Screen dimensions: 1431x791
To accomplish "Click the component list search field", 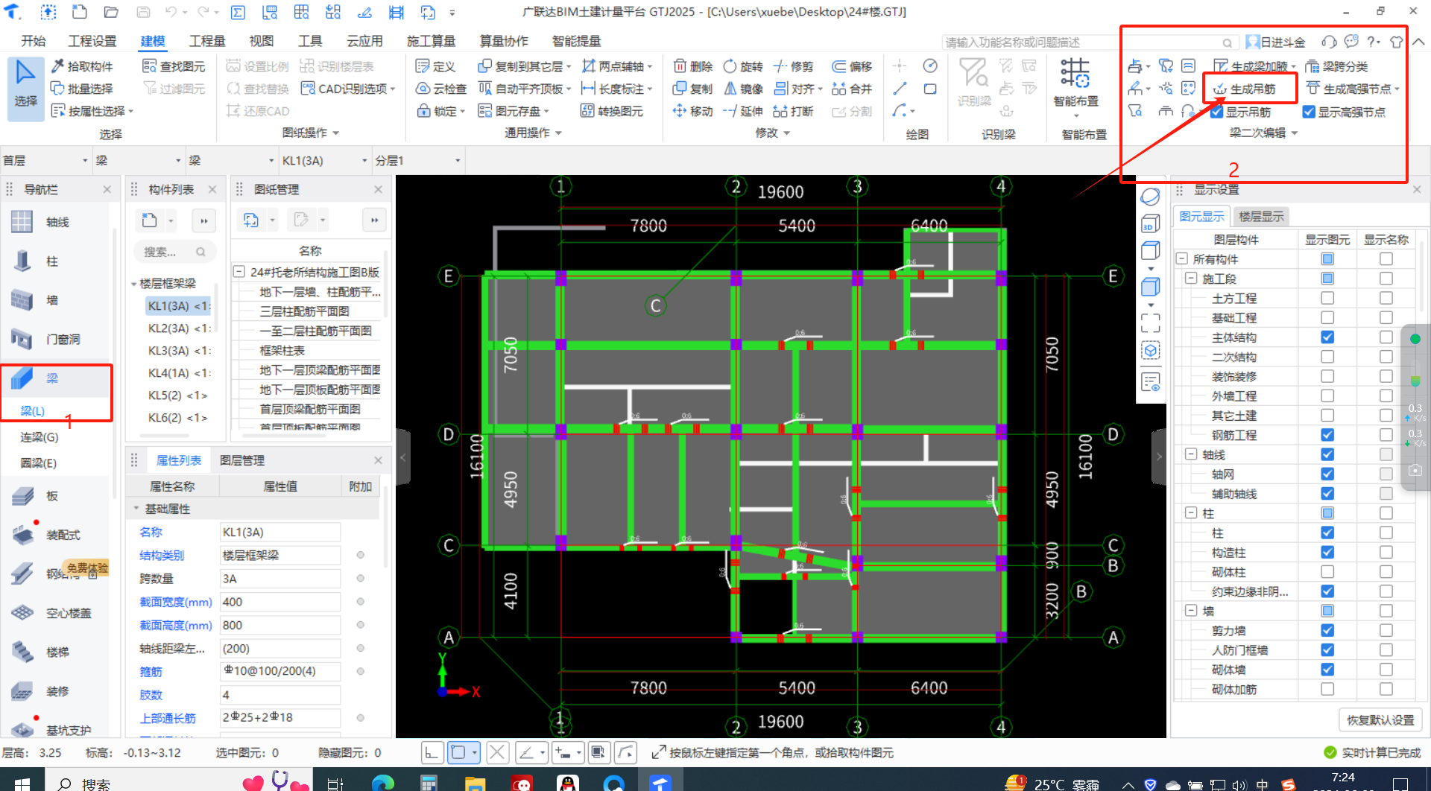I will [x=174, y=252].
